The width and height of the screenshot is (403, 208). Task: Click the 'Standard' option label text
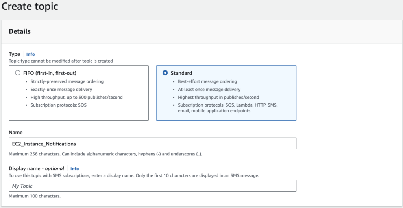[181, 73]
